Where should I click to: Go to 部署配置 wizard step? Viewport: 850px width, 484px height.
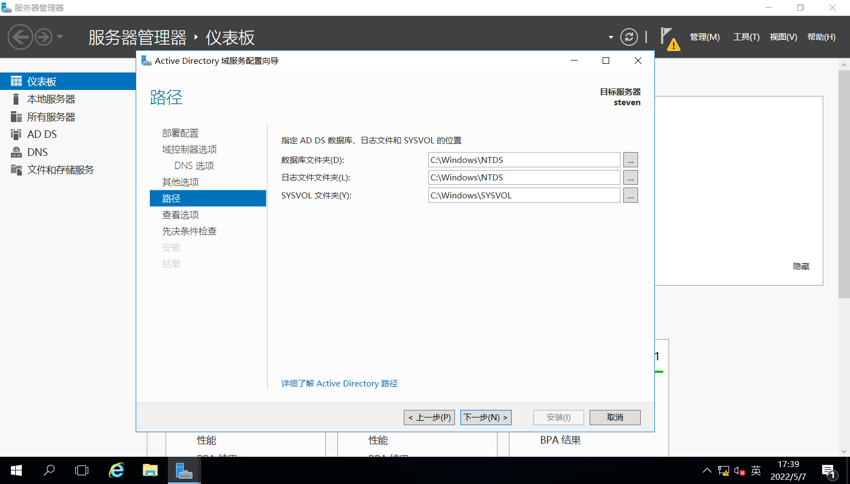pyautogui.click(x=180, y=133)
